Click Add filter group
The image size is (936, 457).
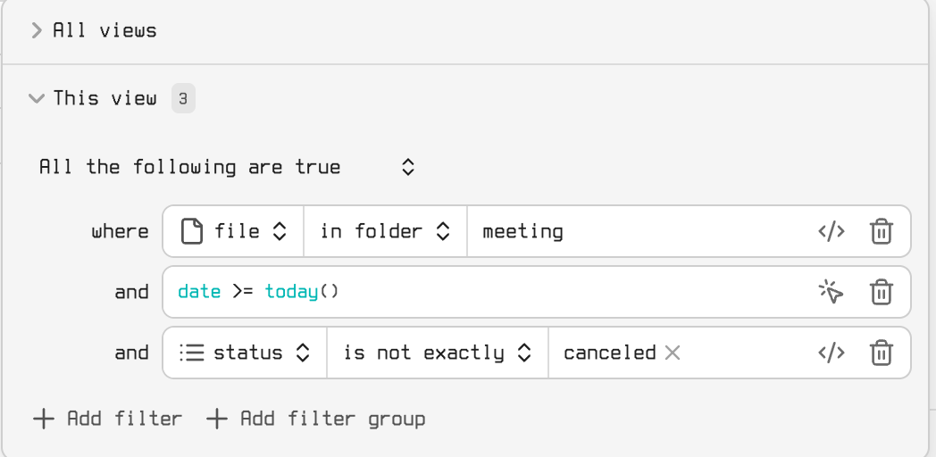tap(315, 419)
